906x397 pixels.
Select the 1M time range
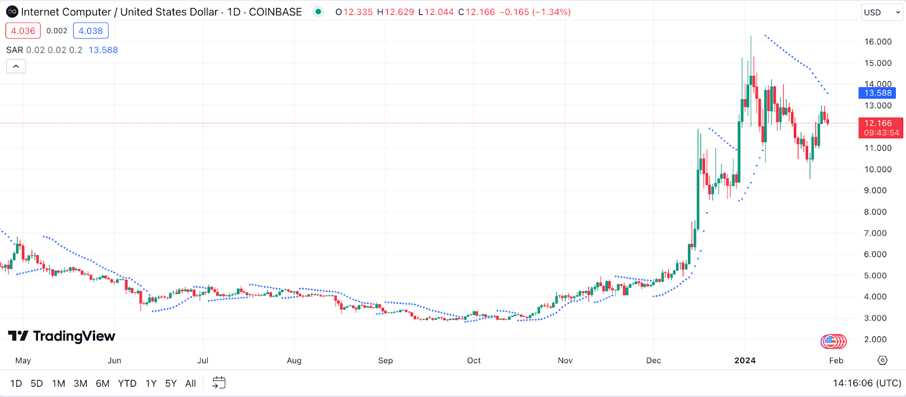[x=58, y=383]
